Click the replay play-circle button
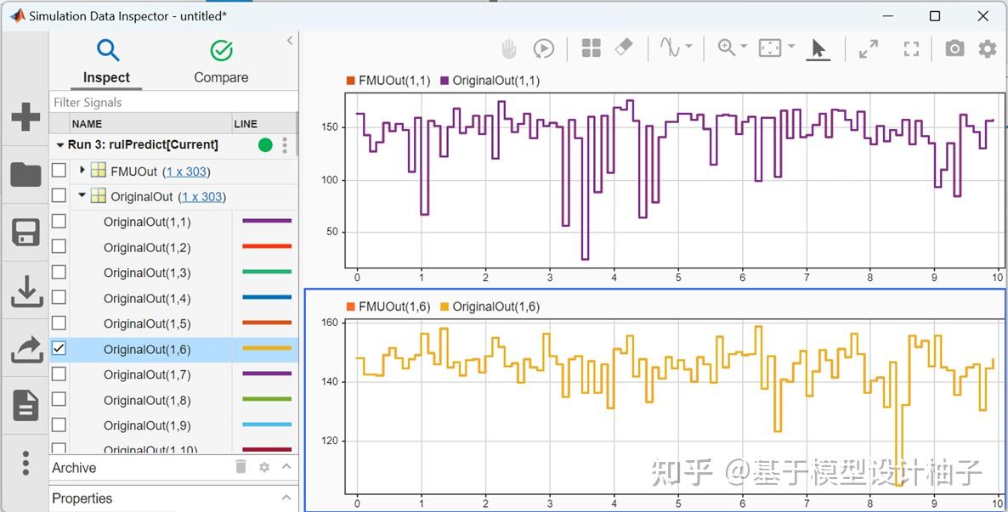 pyautogui.click(x=544, y=49)
